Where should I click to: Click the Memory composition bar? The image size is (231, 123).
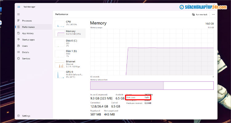[x=152, y=85]
